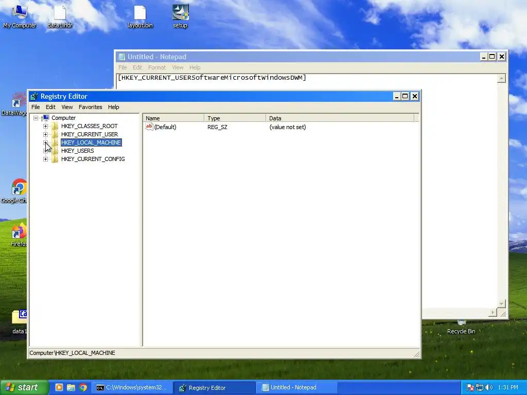Open Registry Editor View menu
527x395 pixels.
pyautogui.click(x=67, y=107)
